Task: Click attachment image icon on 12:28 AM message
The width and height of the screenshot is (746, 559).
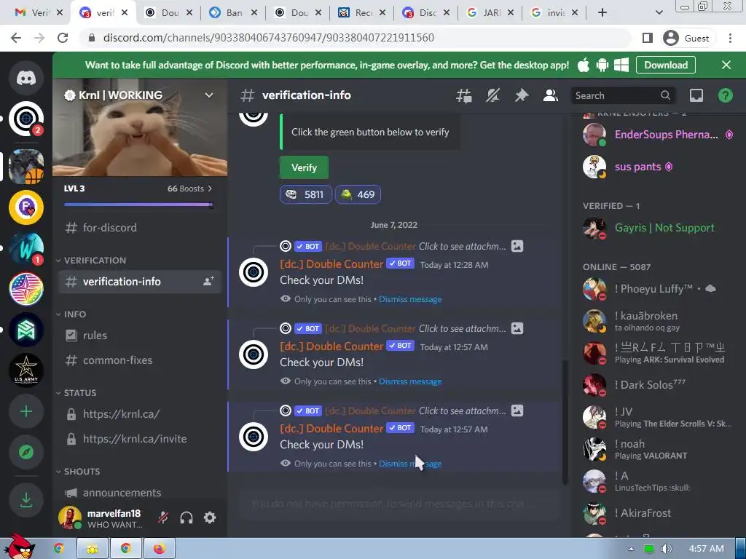Action: [x=517, y=246]
